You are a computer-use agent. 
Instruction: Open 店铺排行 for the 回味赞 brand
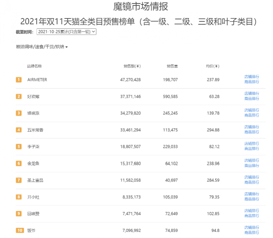pos(252,210)
